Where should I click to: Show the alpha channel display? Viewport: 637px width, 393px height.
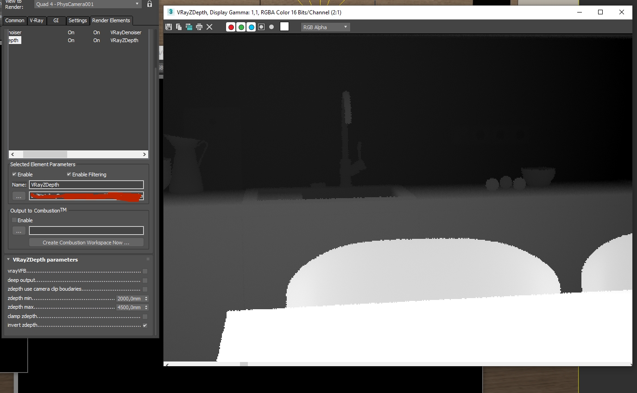(261, 27)
